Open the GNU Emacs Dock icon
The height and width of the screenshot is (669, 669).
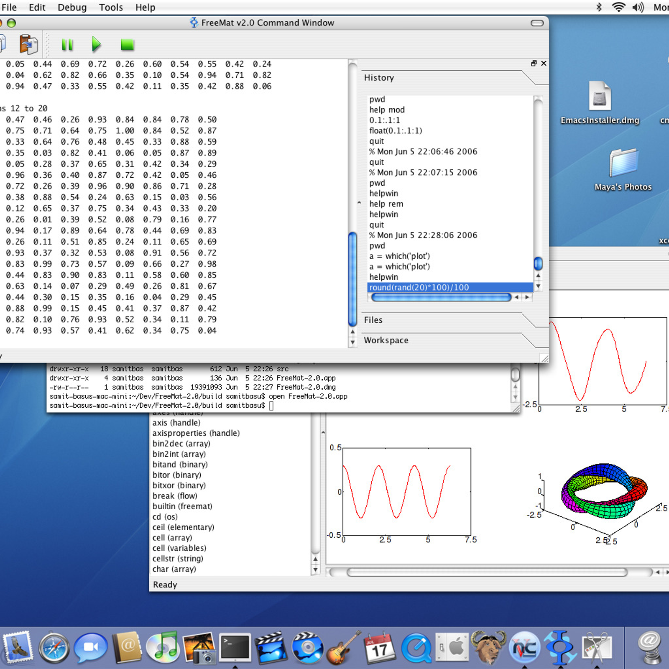click(488, 648)
